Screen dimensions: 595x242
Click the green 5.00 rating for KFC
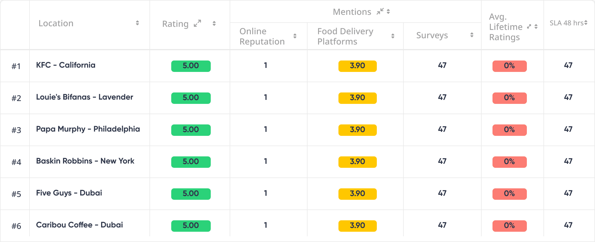(x=191, y=66)
